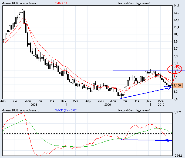Click the 2009 year label on the time axis
This screenshot has height=158, width=185.
coord(107,105)
